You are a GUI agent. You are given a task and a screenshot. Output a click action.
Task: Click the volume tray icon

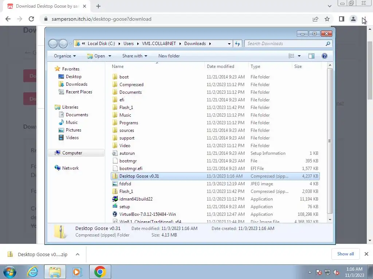pyautogui.click(x=336, y=272)
